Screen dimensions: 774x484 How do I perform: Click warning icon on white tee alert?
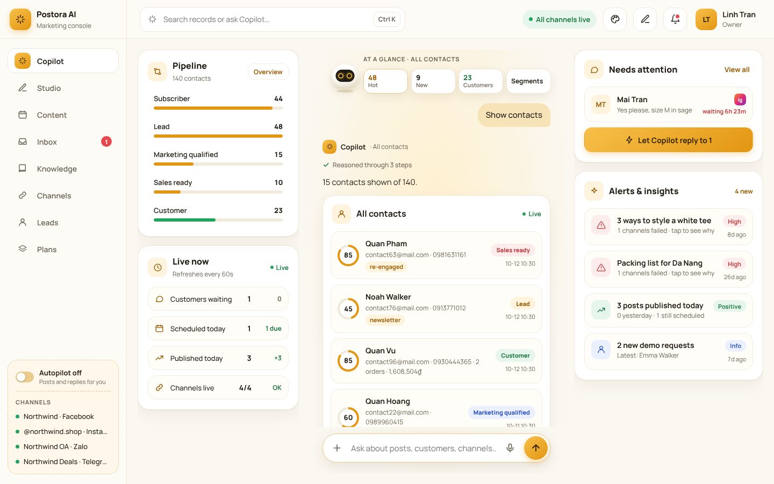601,225
